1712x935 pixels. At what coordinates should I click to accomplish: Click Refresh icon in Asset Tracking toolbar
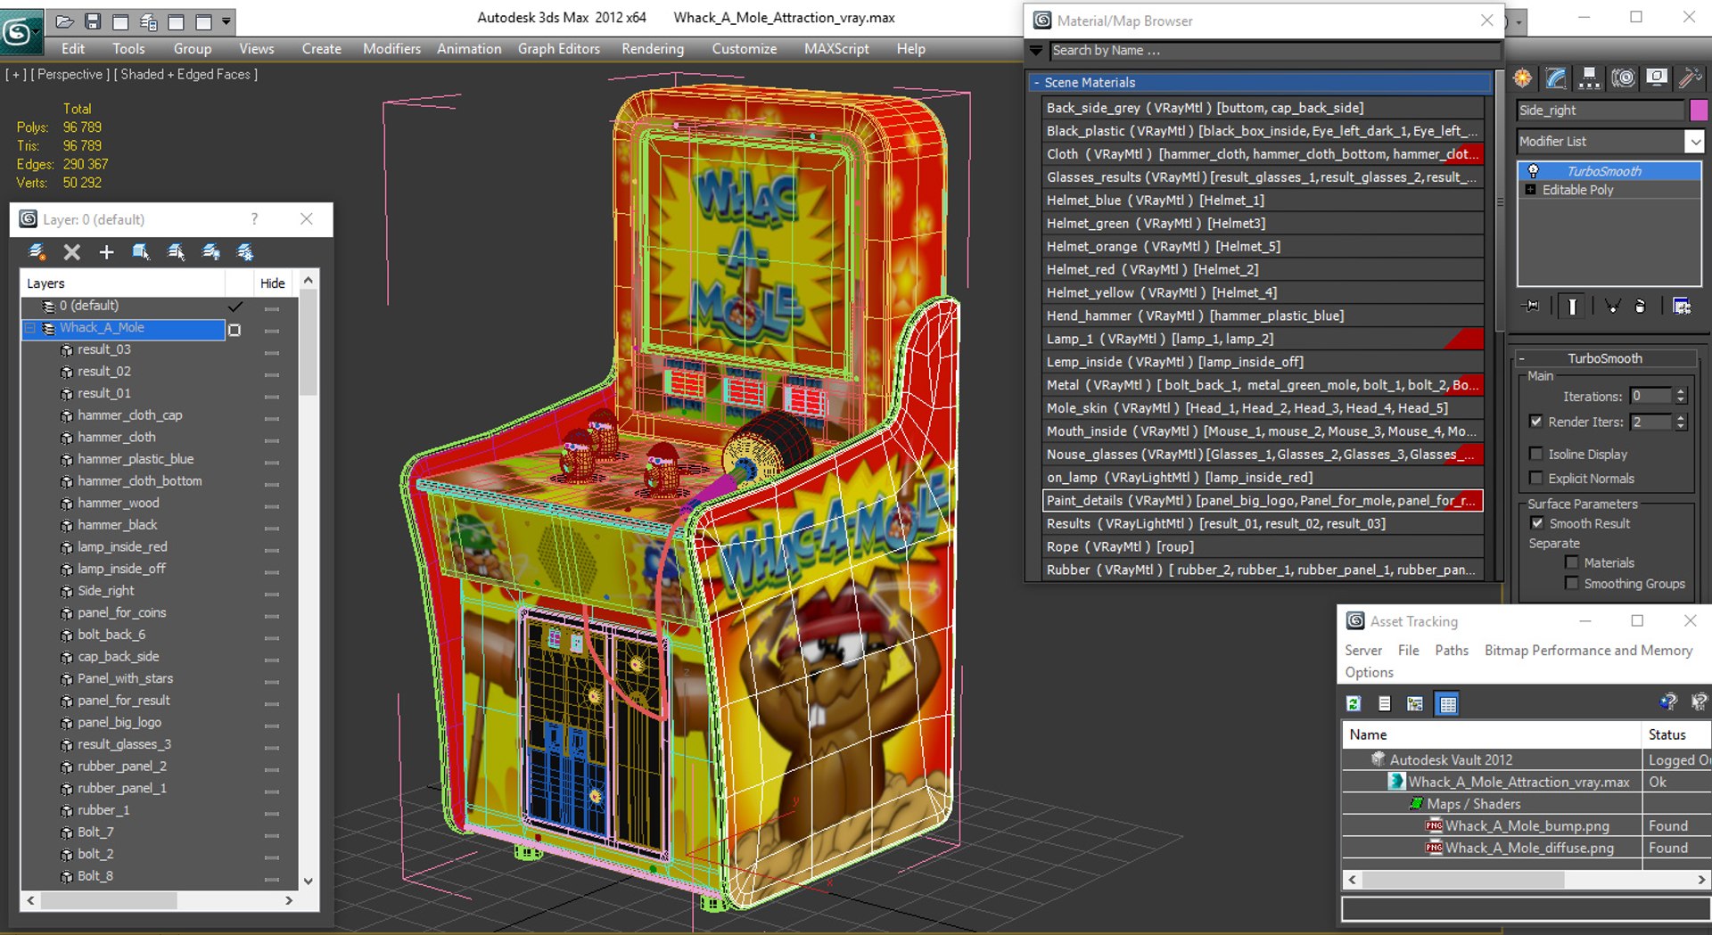(1354, 704)
